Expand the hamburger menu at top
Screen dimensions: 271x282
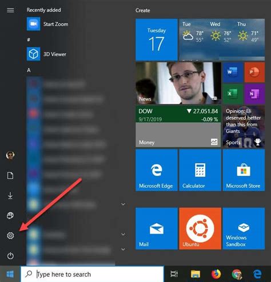tap(10, 10)
